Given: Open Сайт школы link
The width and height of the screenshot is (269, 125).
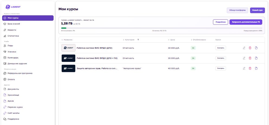Looking at the screenshot, I should click(28, 113).
